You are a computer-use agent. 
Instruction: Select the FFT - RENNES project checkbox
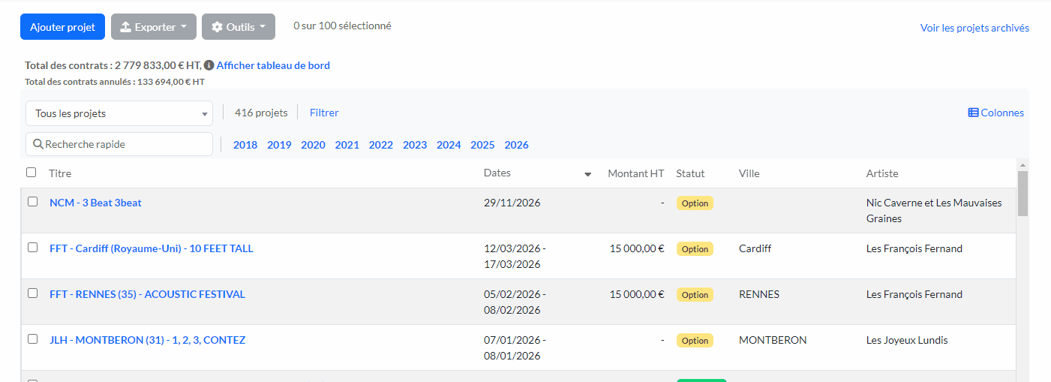tap(32, 293)
